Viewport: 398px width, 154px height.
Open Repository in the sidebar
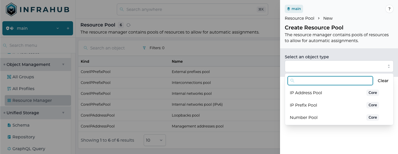click(23, 137)
